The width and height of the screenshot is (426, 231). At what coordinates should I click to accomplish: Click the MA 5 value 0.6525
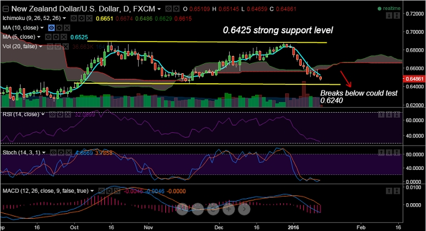click(79, 37)
